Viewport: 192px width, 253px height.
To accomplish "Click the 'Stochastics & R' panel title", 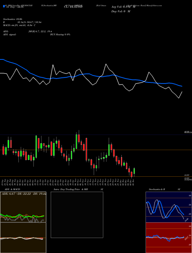I will click(x=157, y=189).
